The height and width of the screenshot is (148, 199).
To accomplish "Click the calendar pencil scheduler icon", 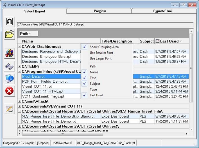I will [x=10, y=109].
